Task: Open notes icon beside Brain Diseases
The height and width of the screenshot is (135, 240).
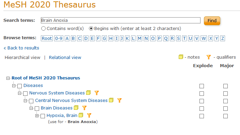Action: [x=76, y=108]
